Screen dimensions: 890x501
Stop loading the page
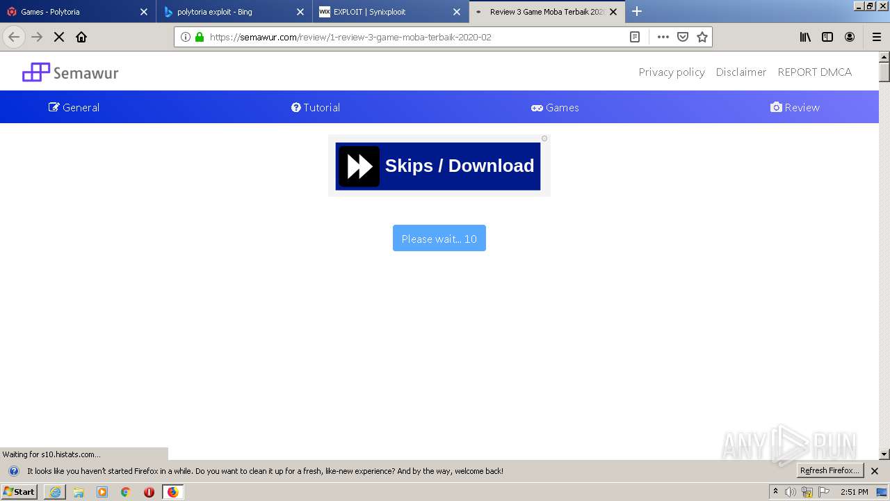tap(59, 37)
